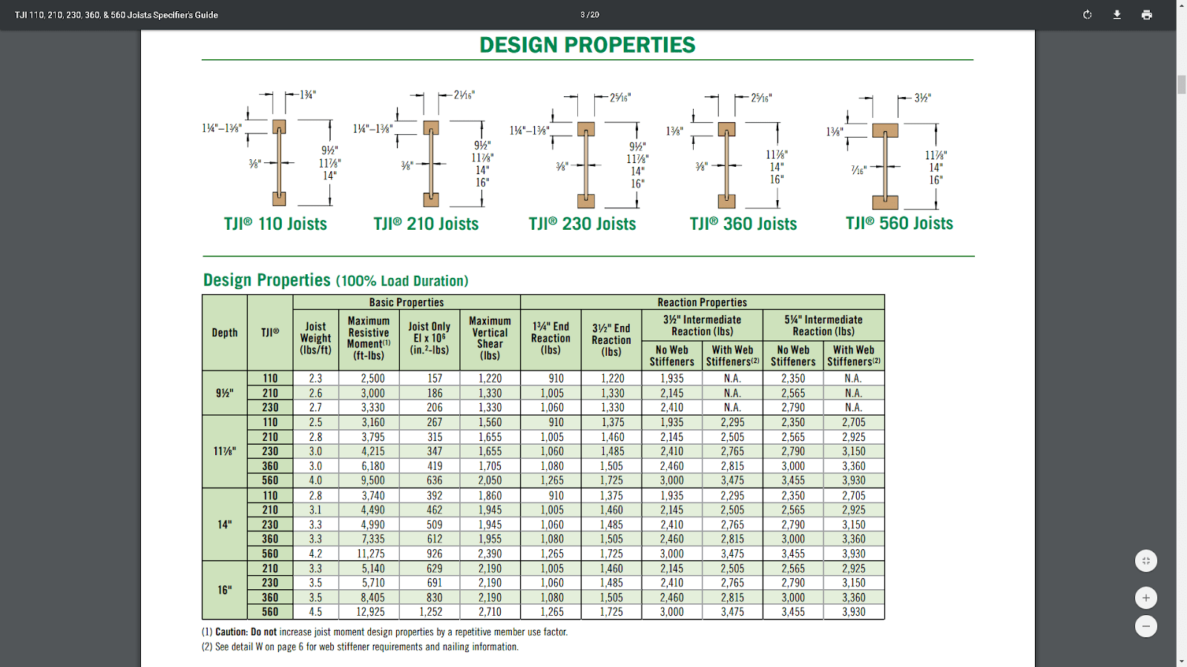Click the scrollbar down arrow

tap(1181, 661)
